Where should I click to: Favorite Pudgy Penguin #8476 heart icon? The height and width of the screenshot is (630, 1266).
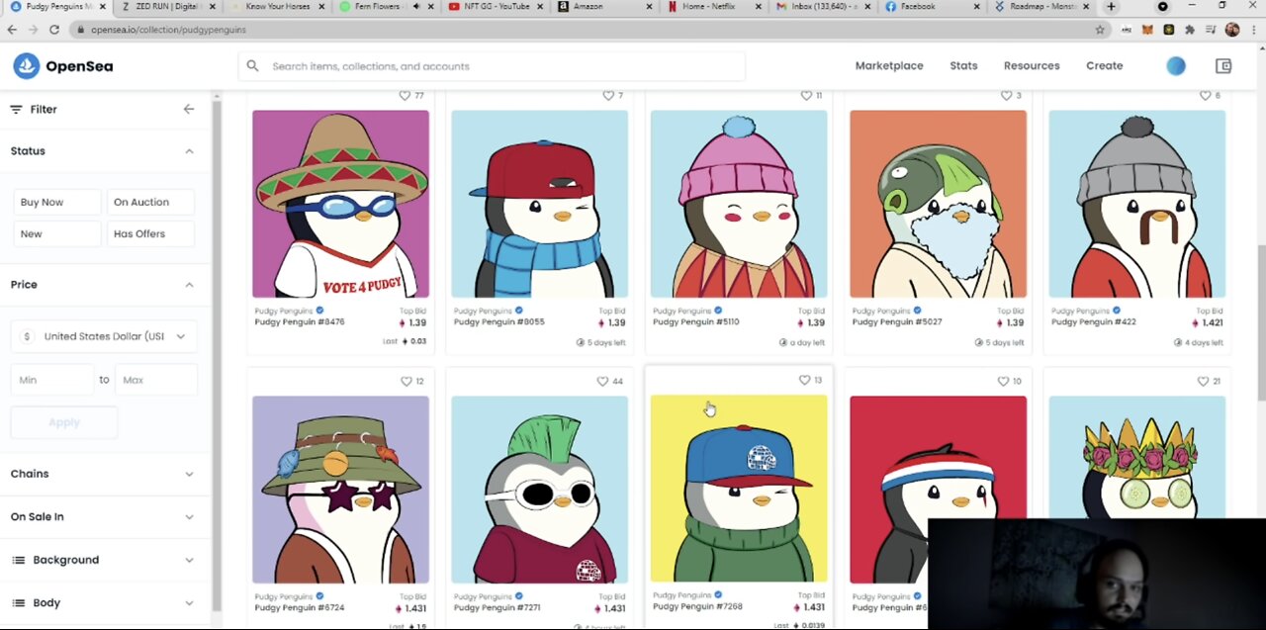405,96
